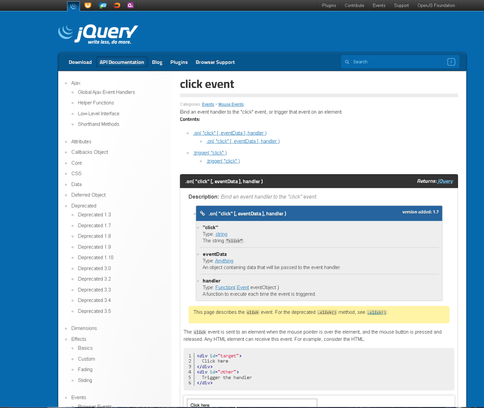Open the CSS category
Viewport: 484px width, 408px height.
point(76,173)
